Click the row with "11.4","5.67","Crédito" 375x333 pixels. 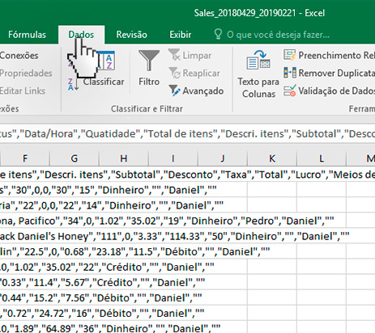[102, 282]
